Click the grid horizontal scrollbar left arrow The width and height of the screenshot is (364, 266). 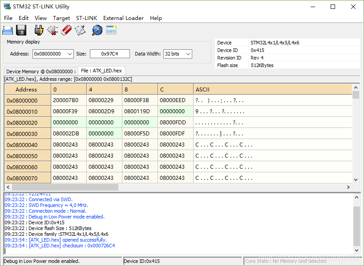(x=8, y=187)
